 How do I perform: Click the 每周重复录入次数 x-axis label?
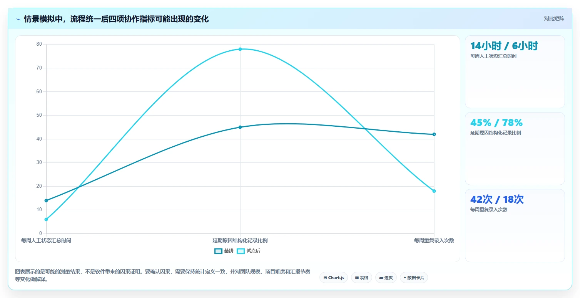[x=434, y=240]
